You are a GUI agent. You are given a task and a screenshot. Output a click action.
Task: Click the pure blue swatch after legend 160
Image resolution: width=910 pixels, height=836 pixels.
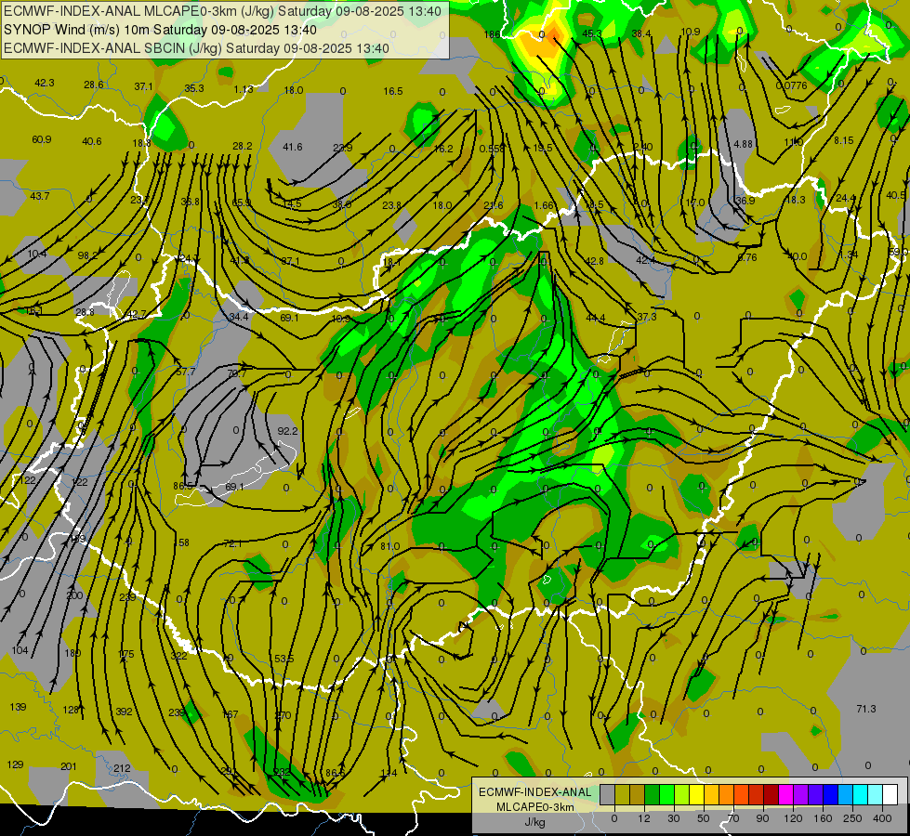pyautogui.click(x=831, y=795)
